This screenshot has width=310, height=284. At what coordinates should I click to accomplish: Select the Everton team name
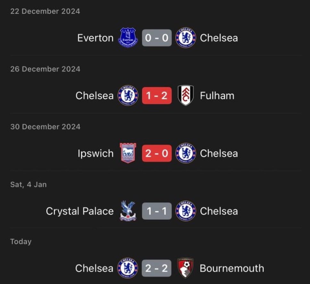95,38
